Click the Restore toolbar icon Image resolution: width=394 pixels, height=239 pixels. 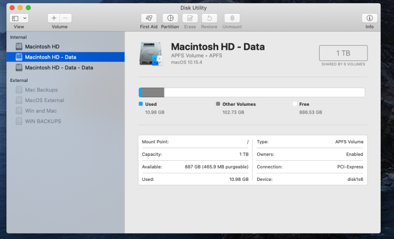coord(209,19)
